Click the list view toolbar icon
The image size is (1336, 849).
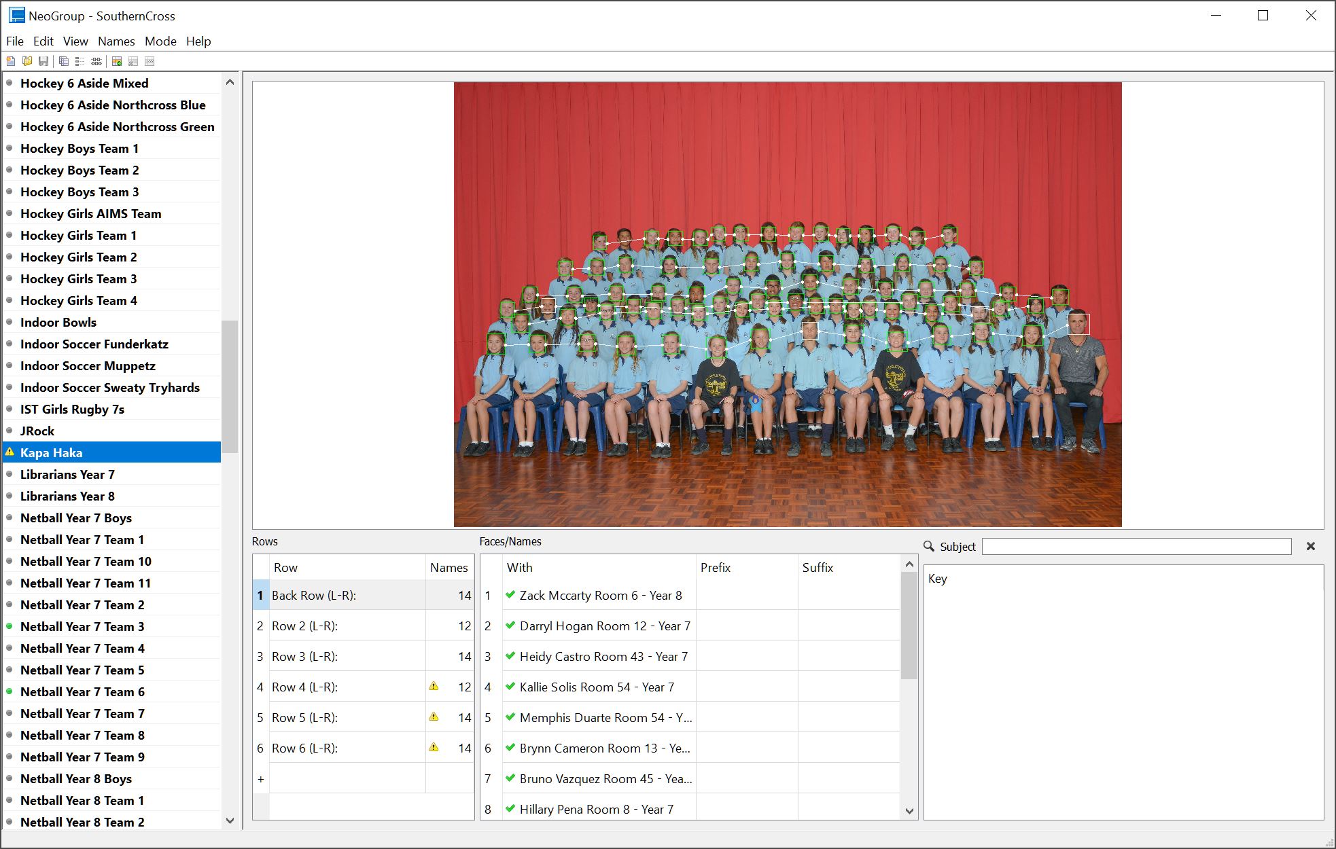coord(80,61)
